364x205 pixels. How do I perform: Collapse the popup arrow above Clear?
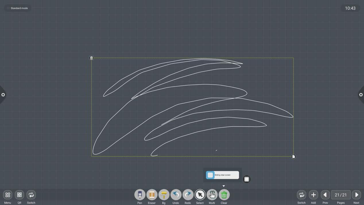[224, 186]
